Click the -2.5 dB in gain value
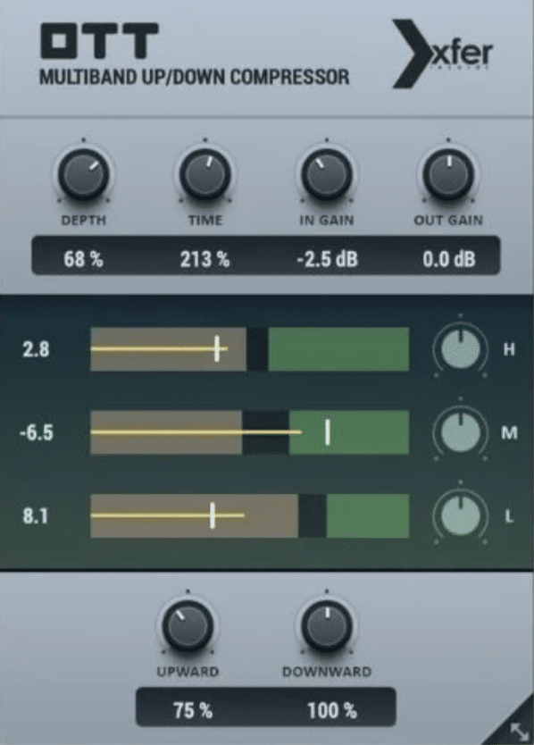This screenshot has width=534, height=745. click(x=328, y=259)
